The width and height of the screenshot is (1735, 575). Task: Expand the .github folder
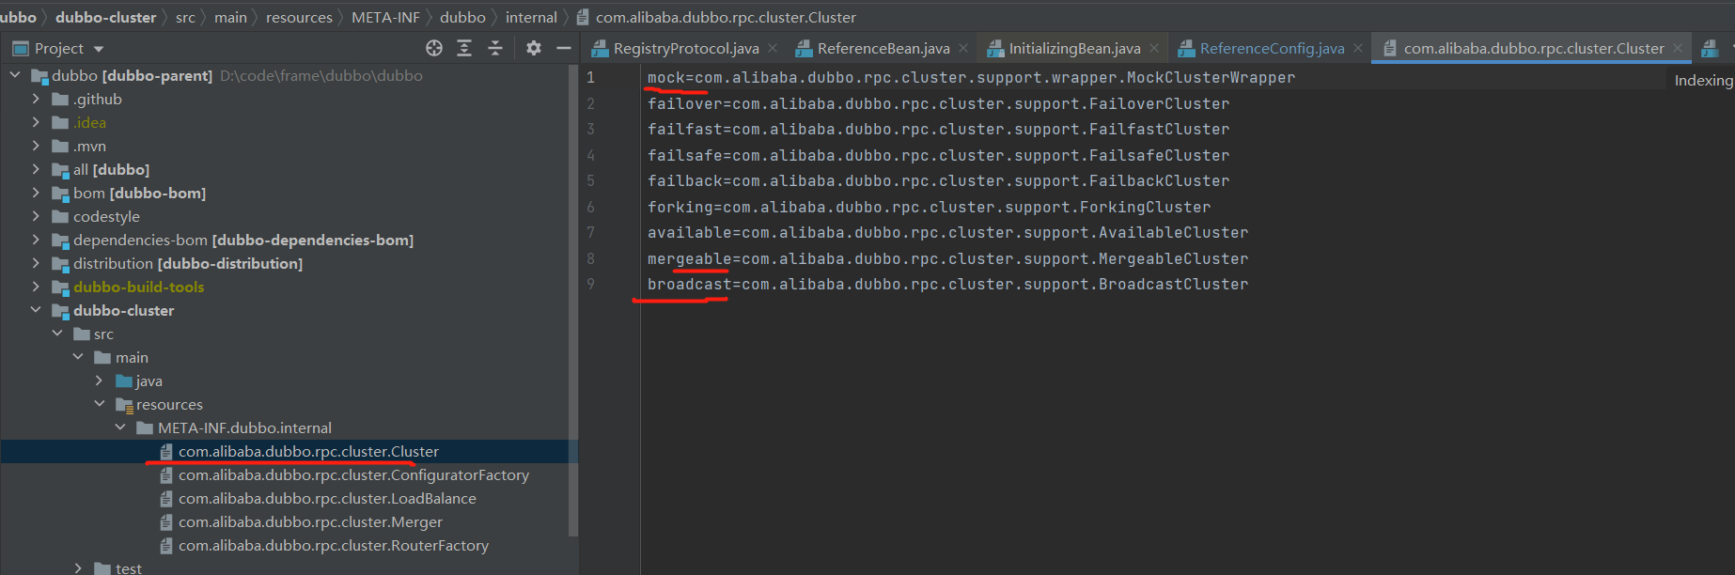tap(36, 99)
